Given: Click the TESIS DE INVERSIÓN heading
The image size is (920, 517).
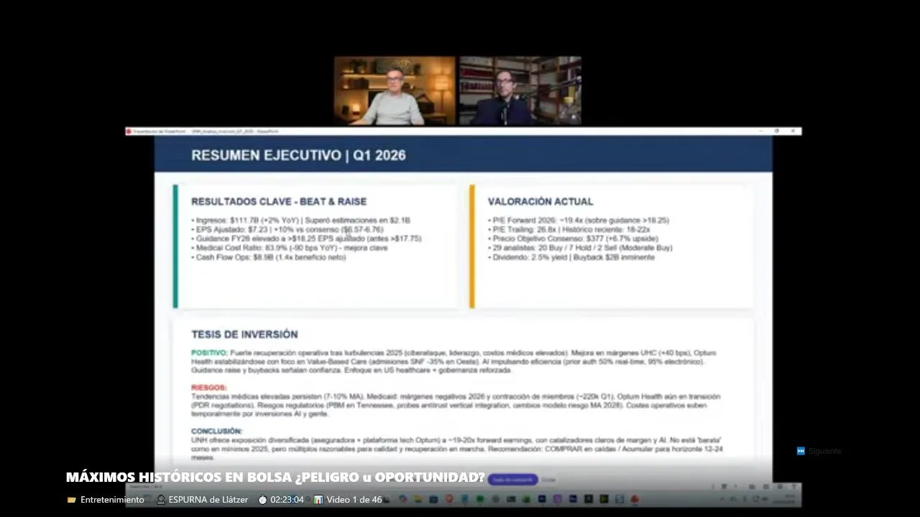Looking at the screenshot, I should coord(244,335).
